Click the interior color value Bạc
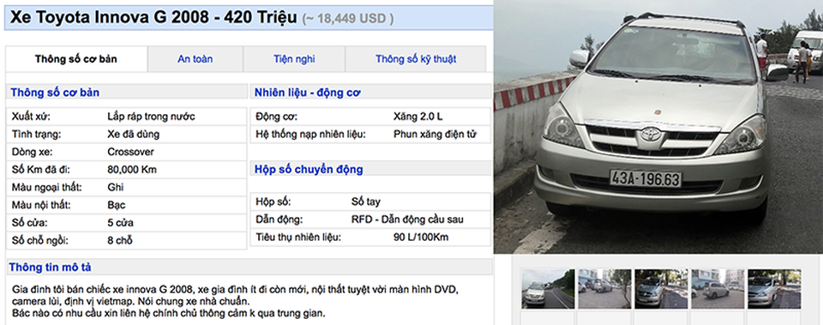 tap(117, 205)
